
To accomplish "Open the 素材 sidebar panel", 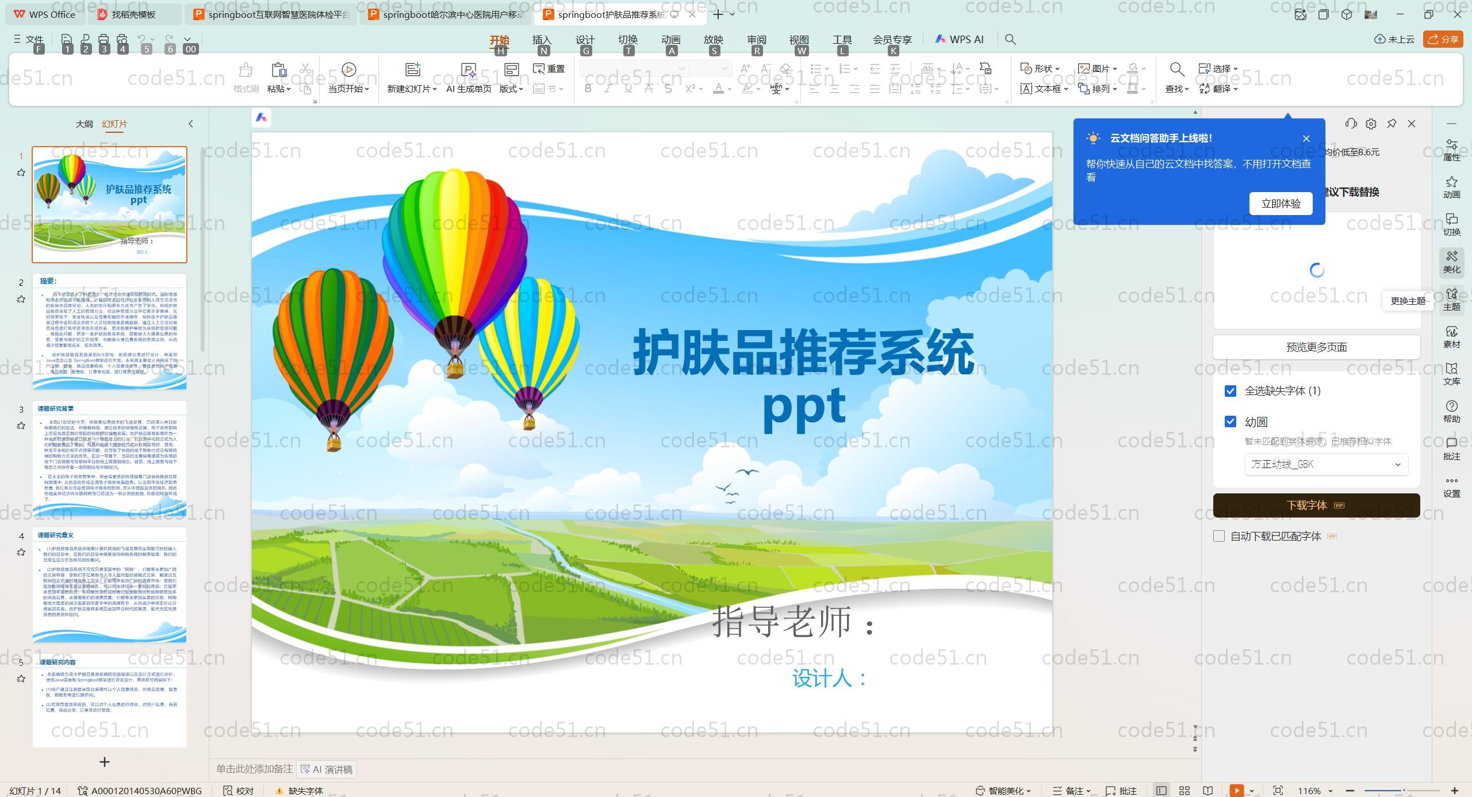I will pyautogui.click(x=1451, y=336).
